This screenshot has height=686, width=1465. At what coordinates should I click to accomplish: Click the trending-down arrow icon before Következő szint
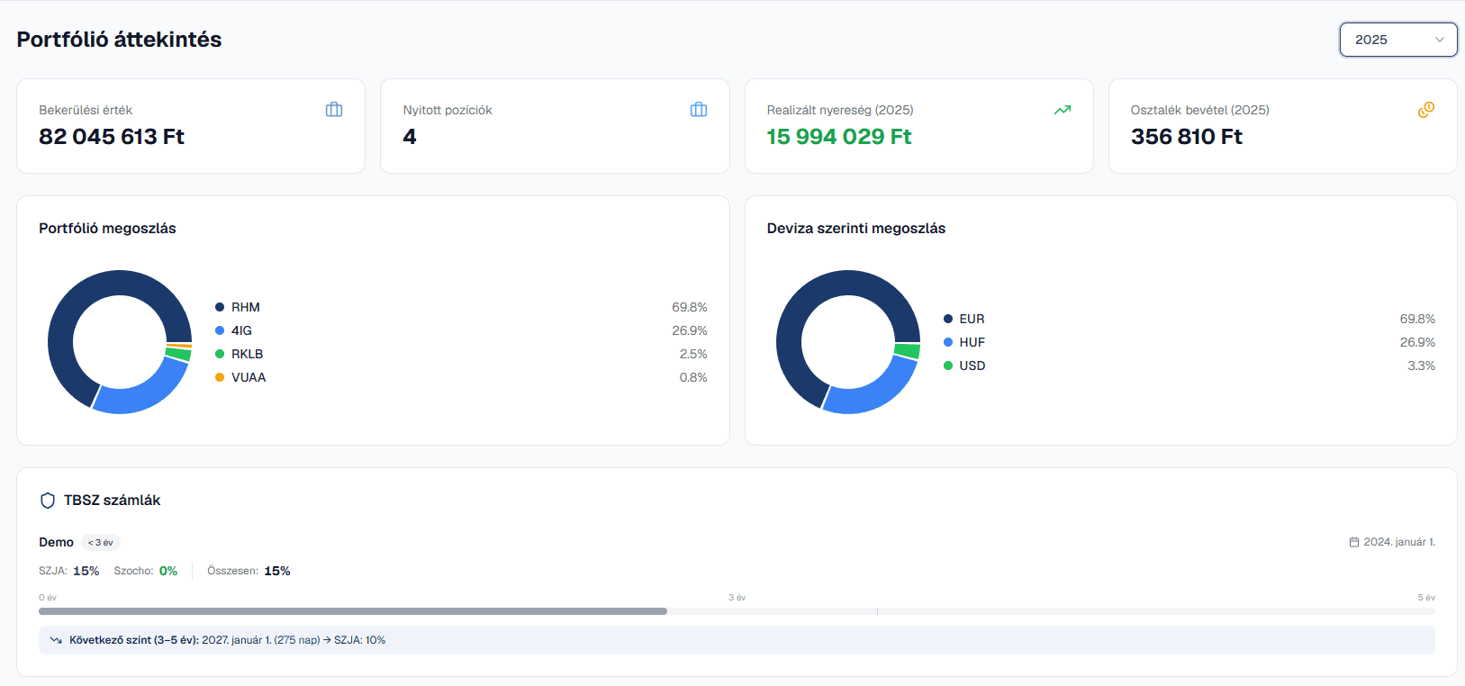[x=56, y=640]
